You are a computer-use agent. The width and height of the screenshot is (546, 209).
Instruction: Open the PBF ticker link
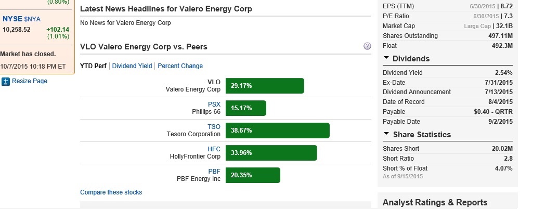click(214, 171)
